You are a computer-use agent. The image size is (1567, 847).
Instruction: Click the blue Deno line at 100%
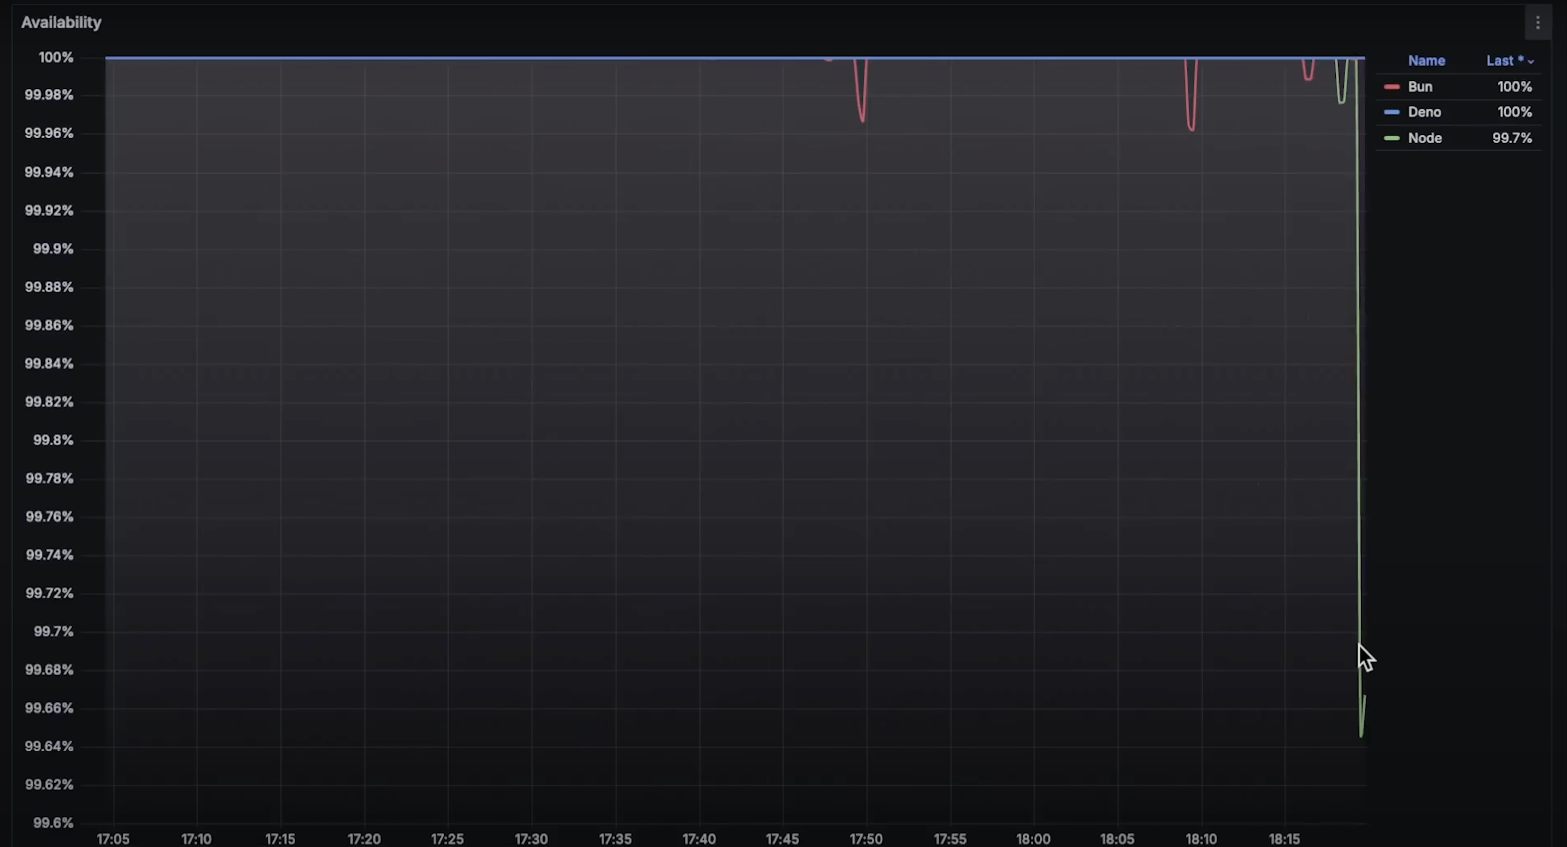click(426, 58)
